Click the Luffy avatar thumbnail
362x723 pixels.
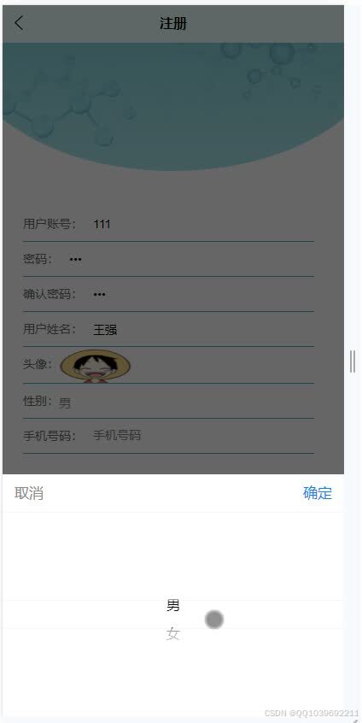pyautogui.click(x=96, y=366)
